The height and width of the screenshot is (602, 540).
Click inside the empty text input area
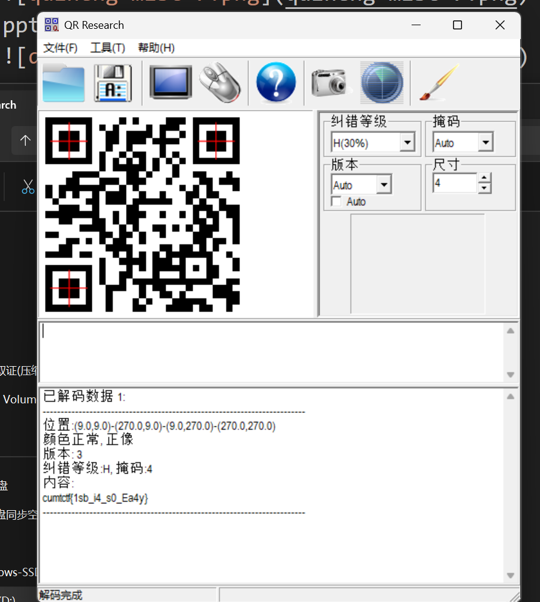coord(271,352)
